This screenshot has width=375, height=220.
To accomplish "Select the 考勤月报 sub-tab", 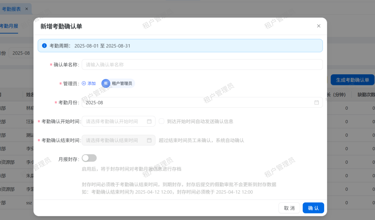I will (x=9, y=26).
